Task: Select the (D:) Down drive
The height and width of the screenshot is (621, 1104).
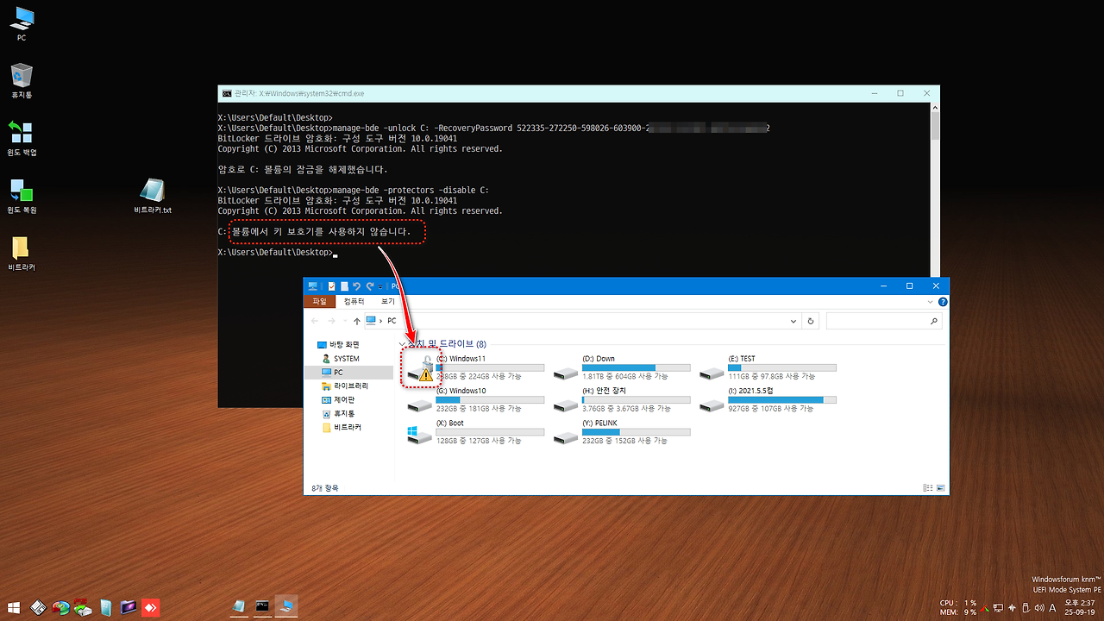Action: pyautogui.click(x=622, y=367)
